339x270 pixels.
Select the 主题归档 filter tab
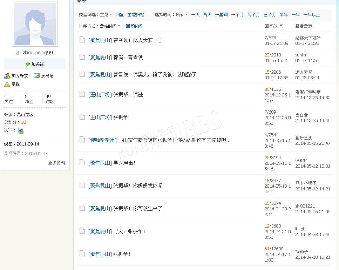[x=136, y=15]
